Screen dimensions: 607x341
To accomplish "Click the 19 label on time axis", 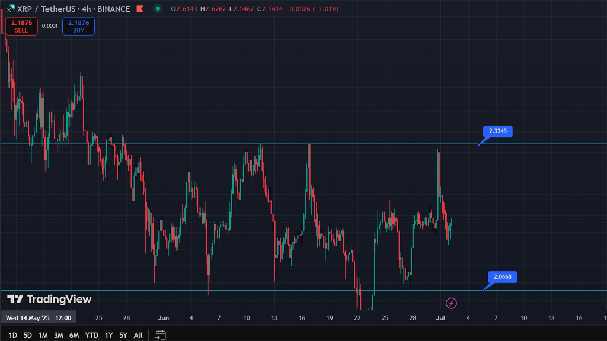I will (330, 318).
